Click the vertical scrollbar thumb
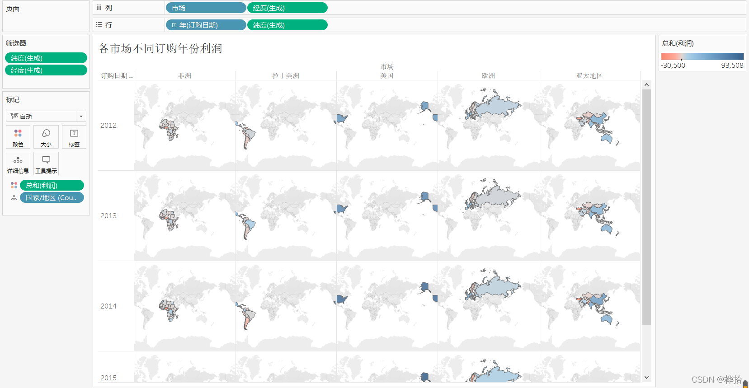The width and height of the screenshot is (749, 388). pyautogui.click(x=646, y=207)
